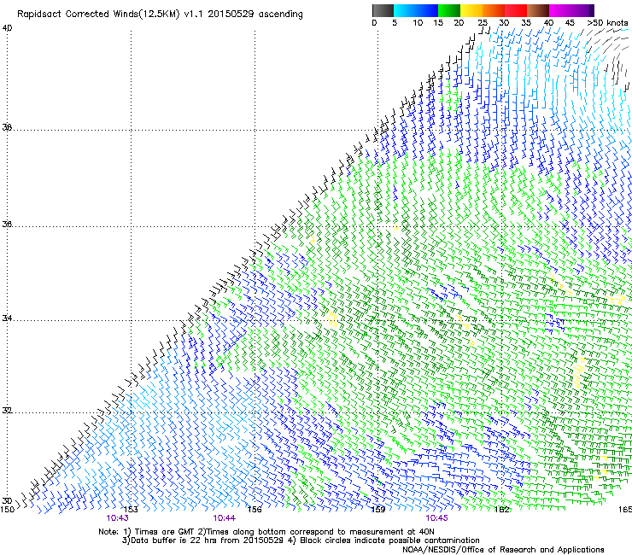
Task: Click the legend label '10'
Action: [x=418, y=23]
